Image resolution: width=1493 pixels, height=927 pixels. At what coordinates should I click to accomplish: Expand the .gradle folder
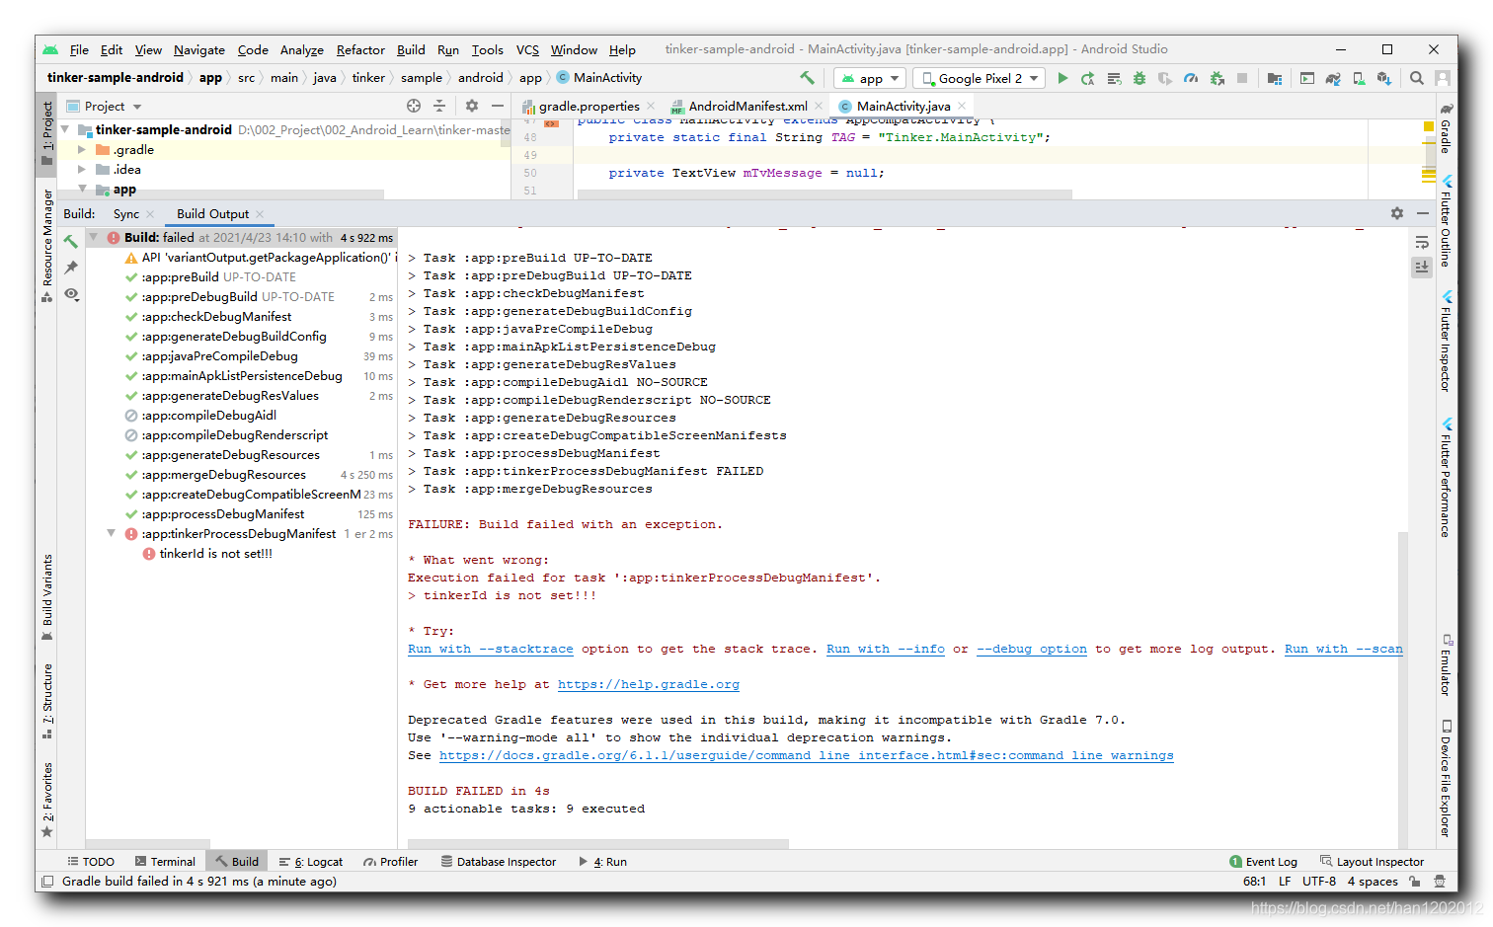pyautogui.click(x=82, y=150)
